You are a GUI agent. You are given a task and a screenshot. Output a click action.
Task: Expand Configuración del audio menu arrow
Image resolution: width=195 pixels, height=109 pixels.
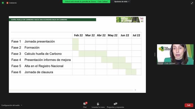[x=21, y=105]
